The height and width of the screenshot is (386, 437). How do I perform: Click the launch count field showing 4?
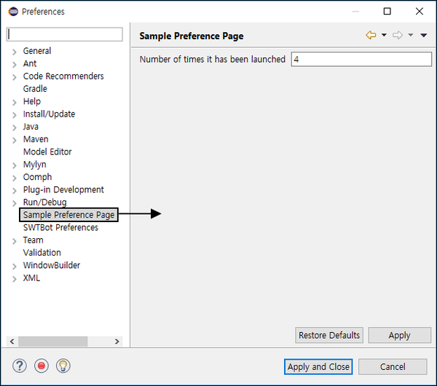(x=361, y=59)
